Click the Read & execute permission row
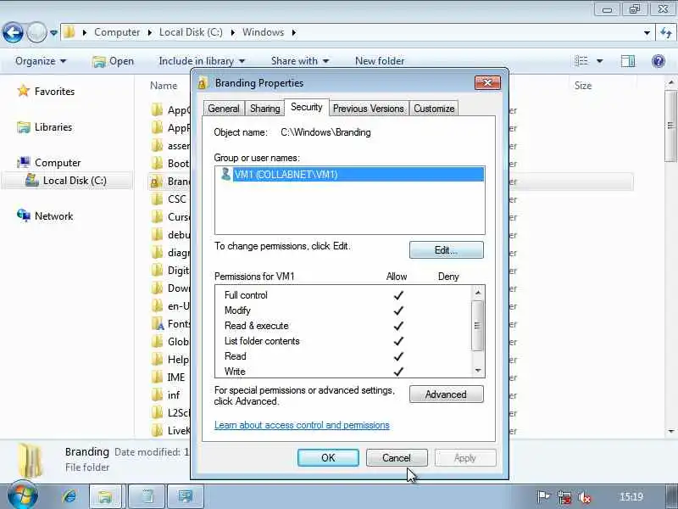The image size is (678, 509). (344, 326)
